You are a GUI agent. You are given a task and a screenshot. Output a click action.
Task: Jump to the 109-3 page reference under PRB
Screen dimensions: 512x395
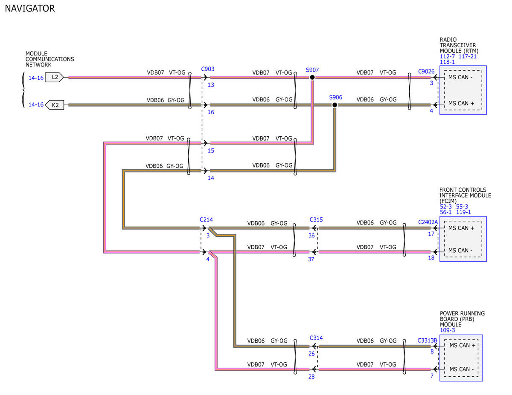click(447, 330)
